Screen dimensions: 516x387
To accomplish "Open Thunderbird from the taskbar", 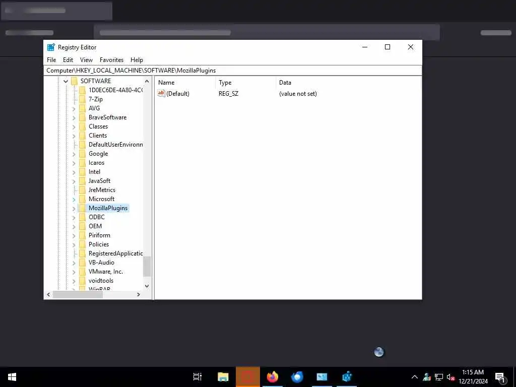I will [297, 377].
